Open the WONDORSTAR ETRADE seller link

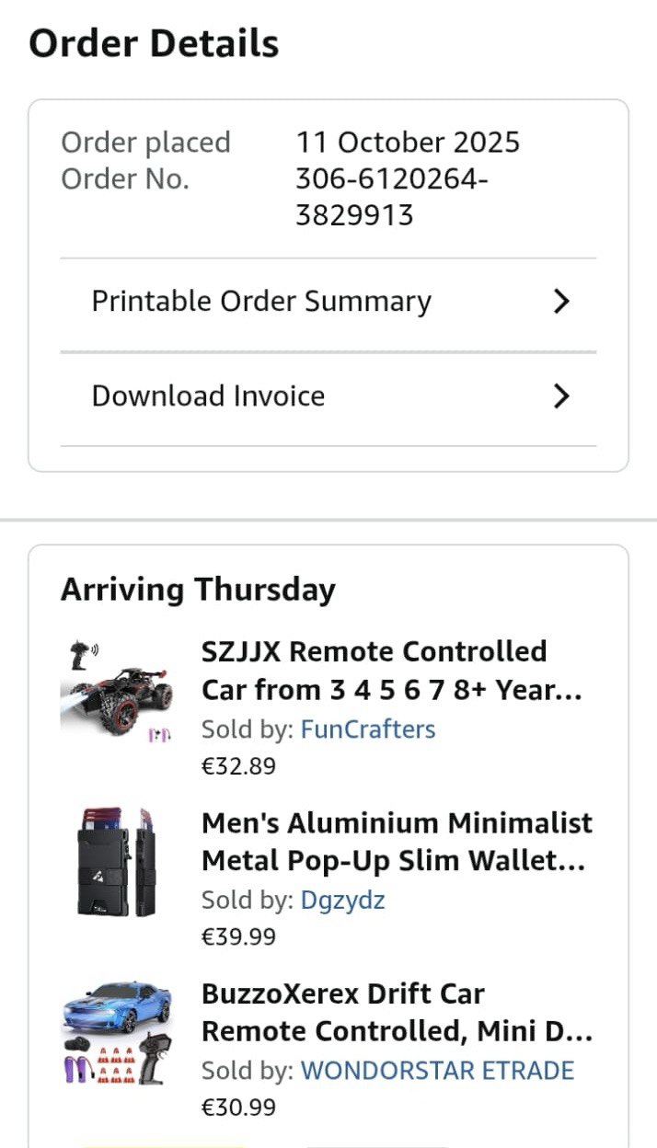(x=437, y=1071)
